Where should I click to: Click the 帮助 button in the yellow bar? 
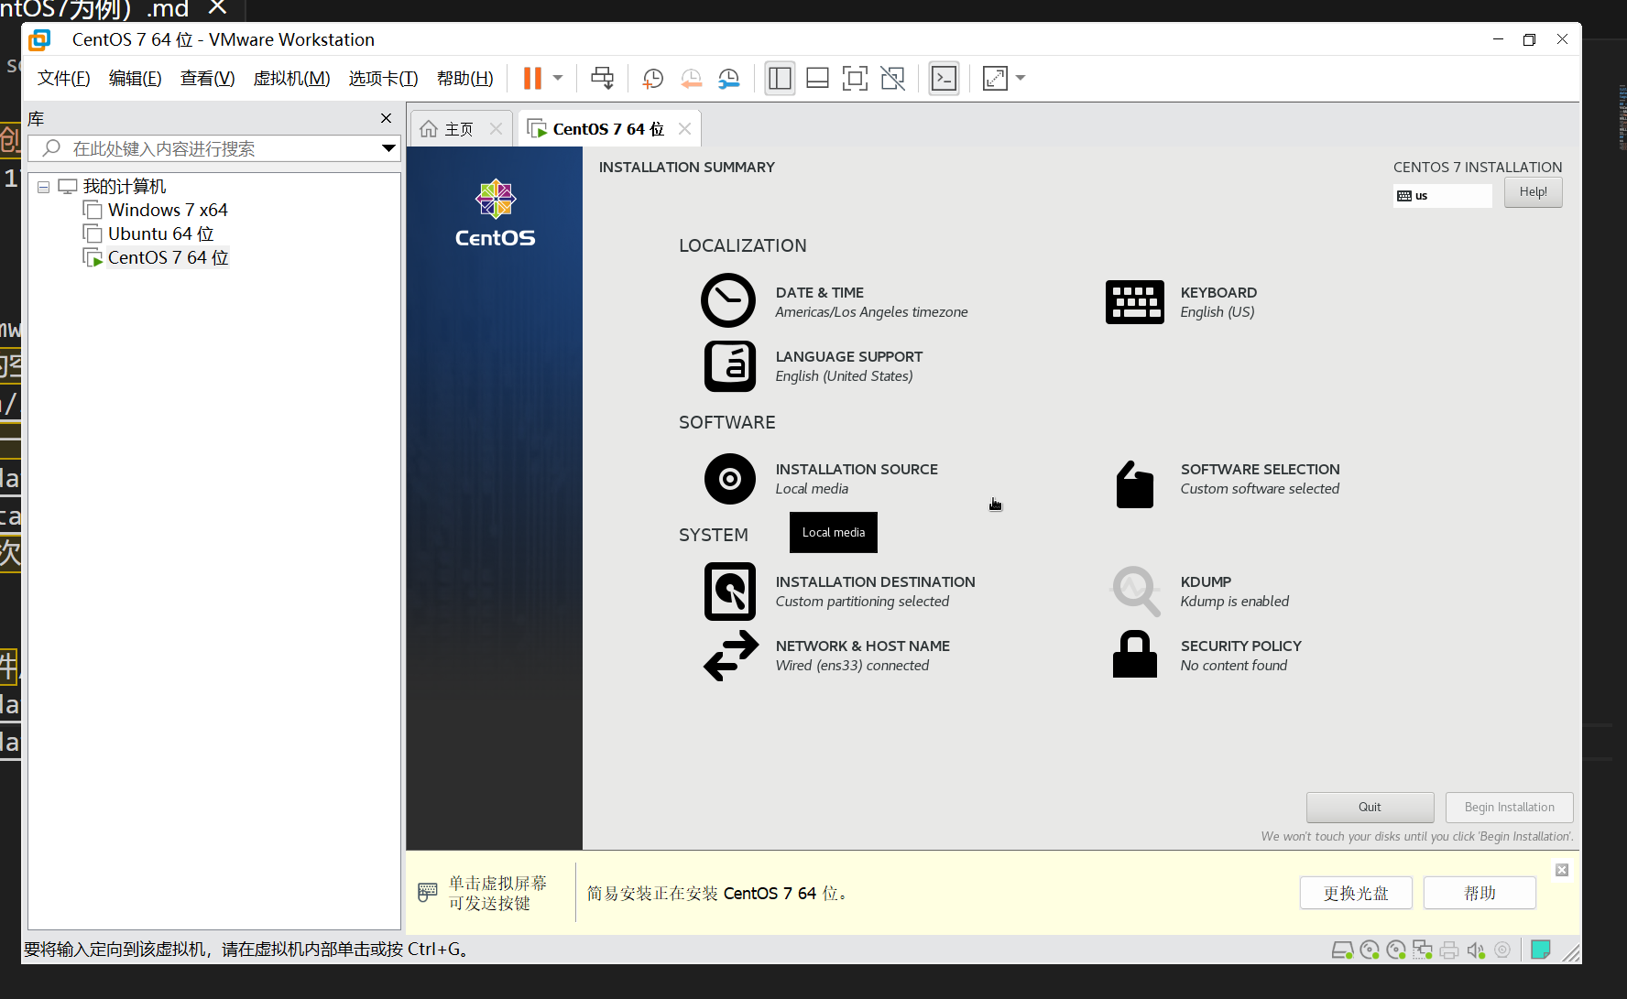click(1480, 893)
